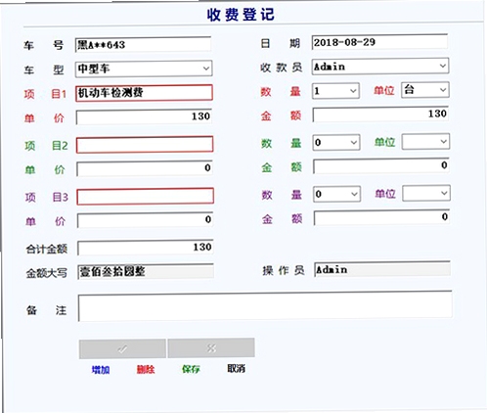Image resolution: width=487 pixels, height=413 pixels.
Task: Click the empty 项目2 input field
Action: pyautogui.click(x=145, y=145)
